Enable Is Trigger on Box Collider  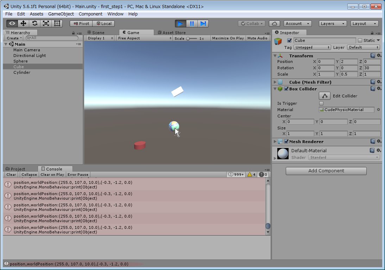click(321, 103)
